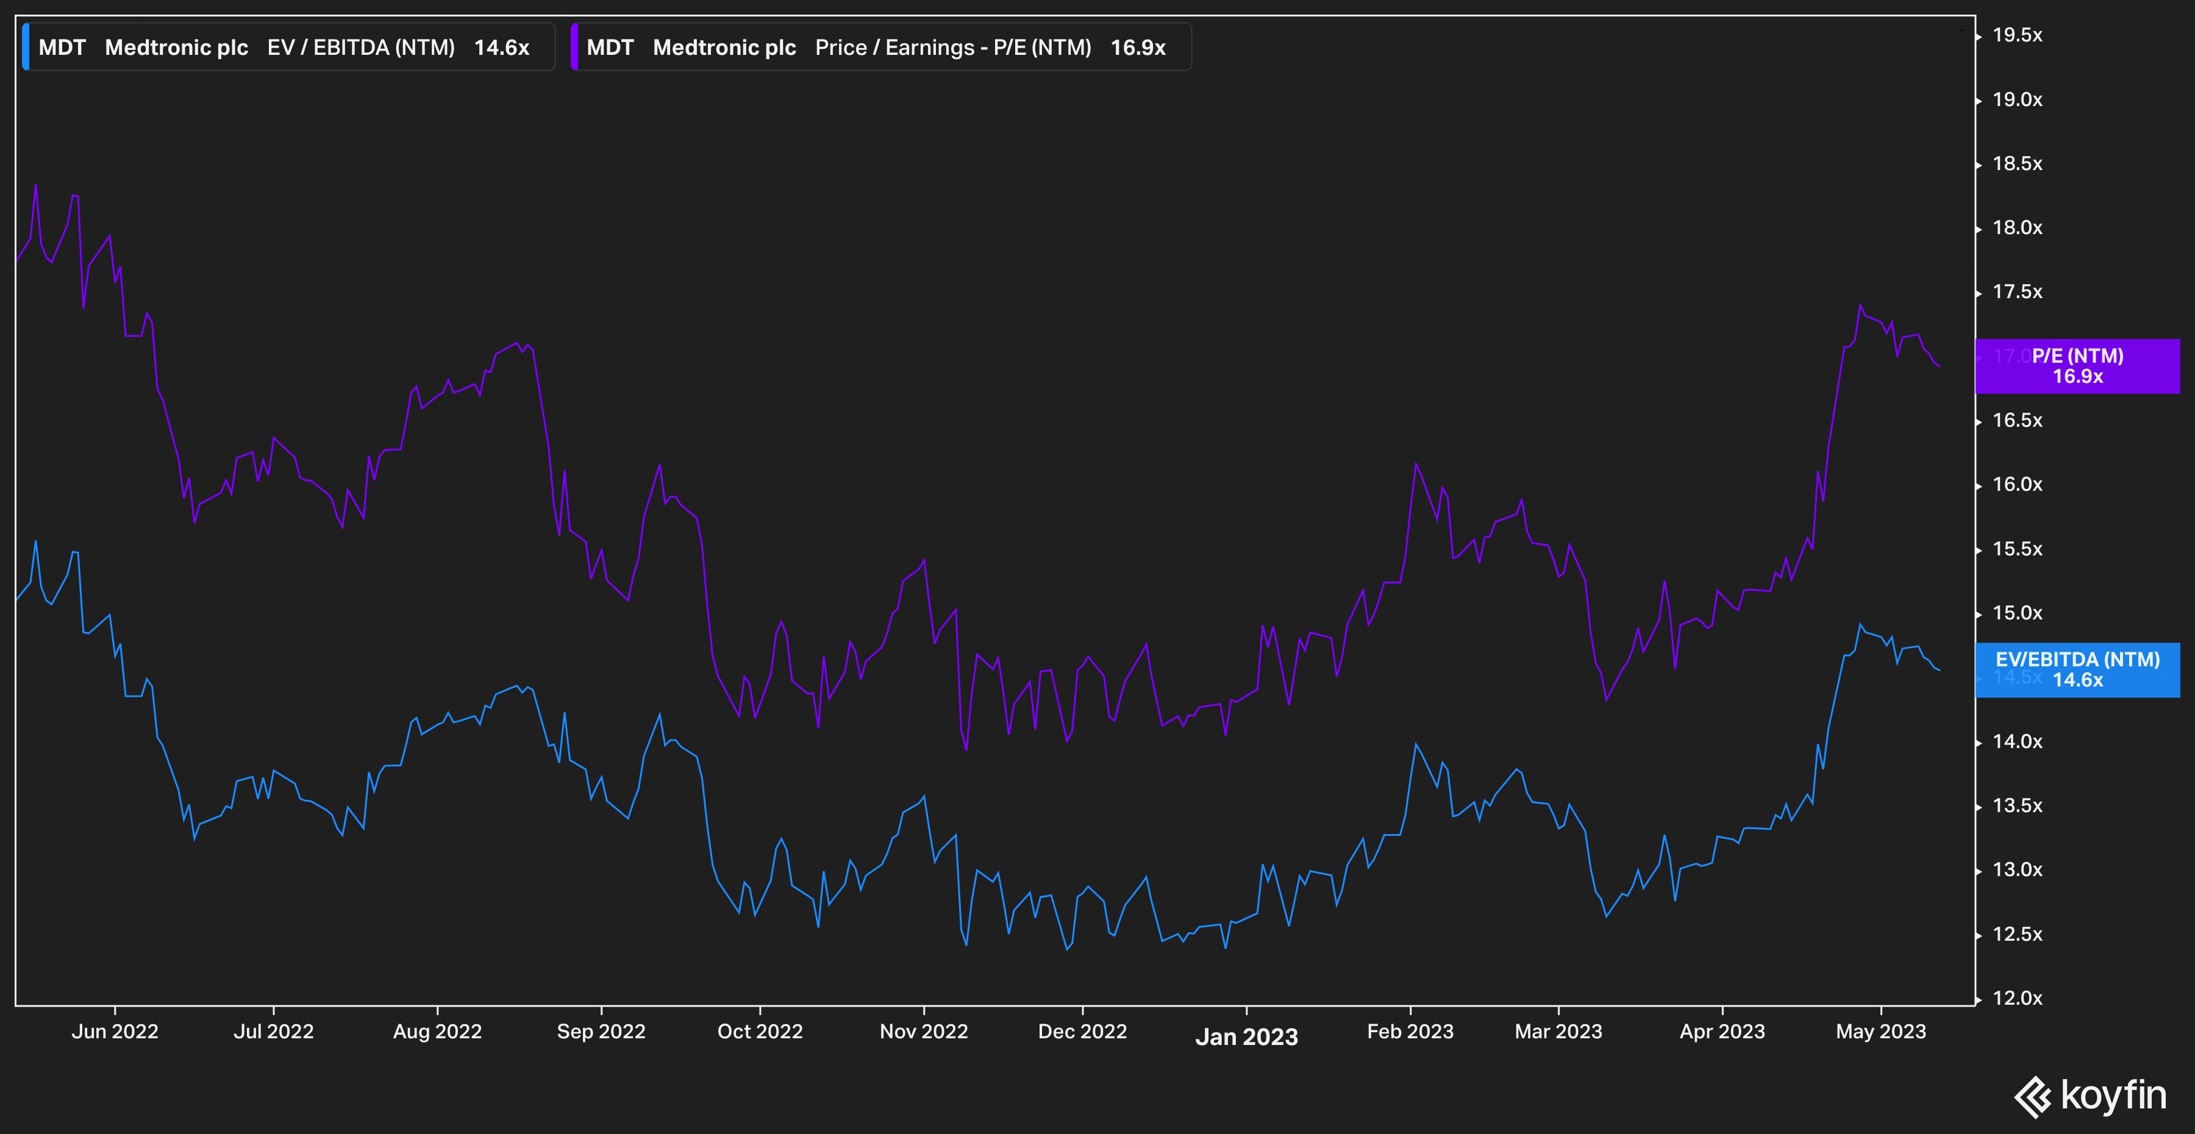Viewport: 2195px width, 1134px height.
Task: Click the 13.0x y-axis value
Action: click(x=2017, y=870)
